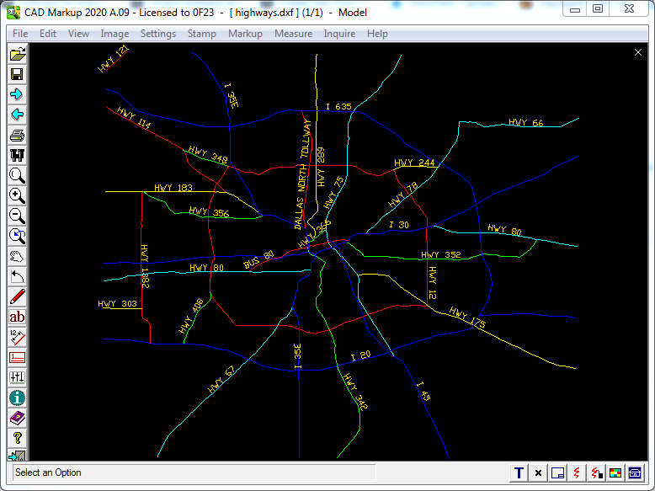Open the Inquire menu
This screenshot has height=491, width=655.
coord(339,34)
